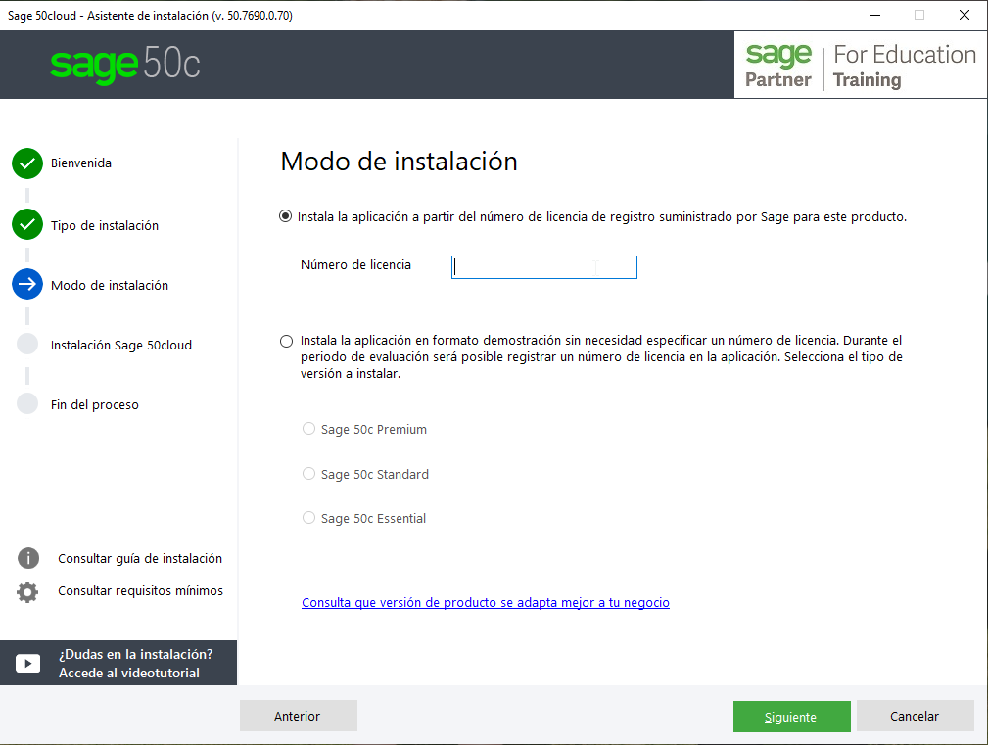Click the Modo de instalación arrow icon
The height and width of the screenshot is (745, 988).
pos(27,284)
